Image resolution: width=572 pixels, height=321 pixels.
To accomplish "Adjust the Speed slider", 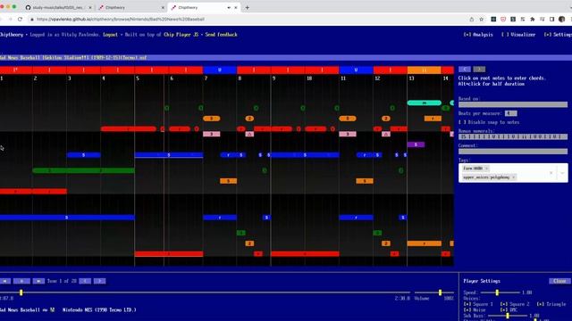I will [x=500, y=292].
